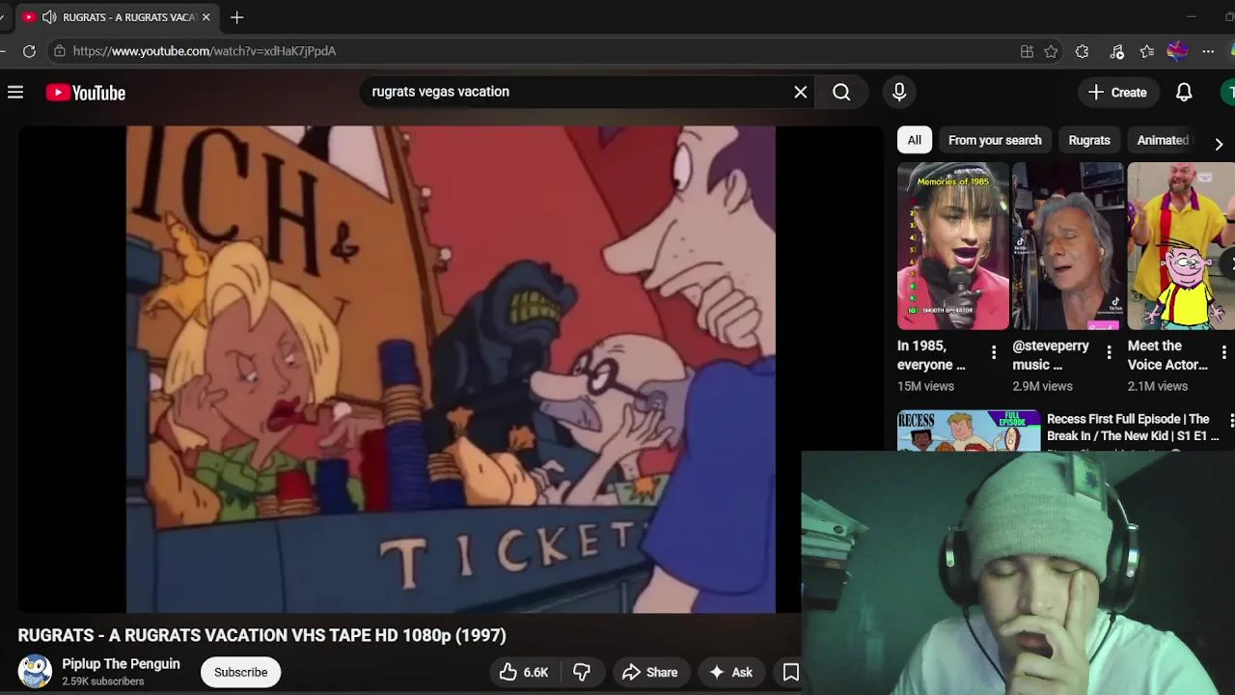
Task: Like the video showing 6.6K
Action: pyautogui.click(x=525, y=673)
